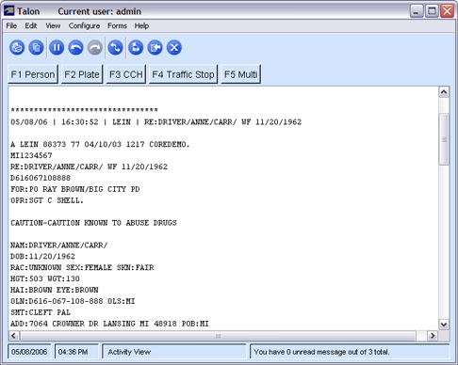Click the DOB:11/20/1962 line
The image size is (458, 365).
[x=42, y=256]
